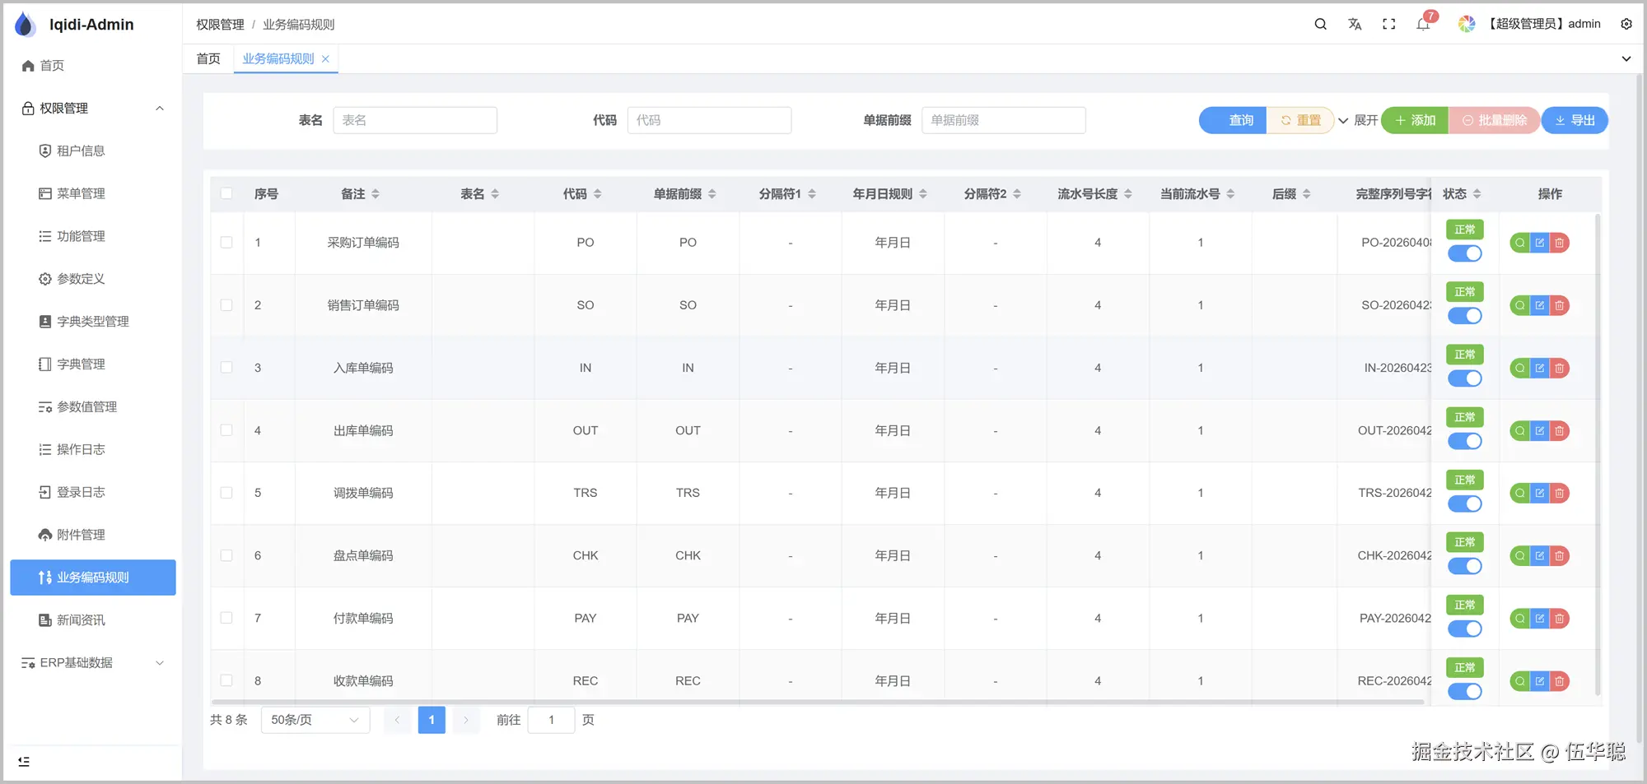Focus the 表名 search input
The height and width of the screenshot is (784, 1647).
point(415,120)
